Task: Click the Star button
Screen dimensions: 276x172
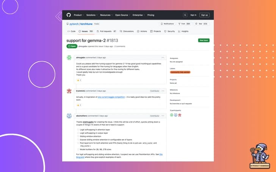Action: pyautogui.click(x=201, y=24)
